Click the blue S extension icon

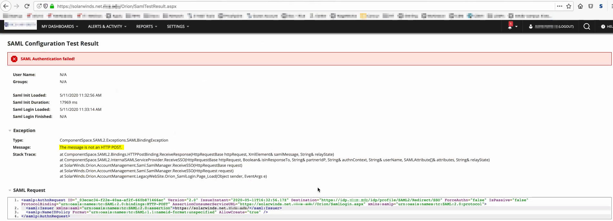(x=601, y=6)
